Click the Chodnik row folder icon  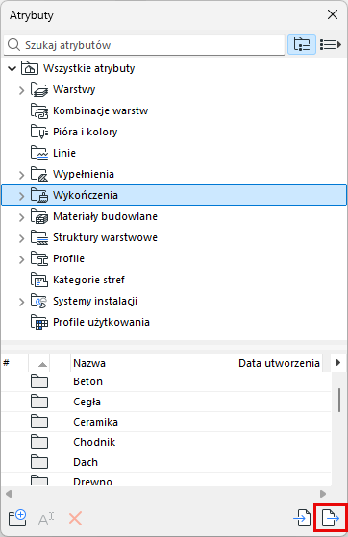pyautogui.click(x=39, y=442)
